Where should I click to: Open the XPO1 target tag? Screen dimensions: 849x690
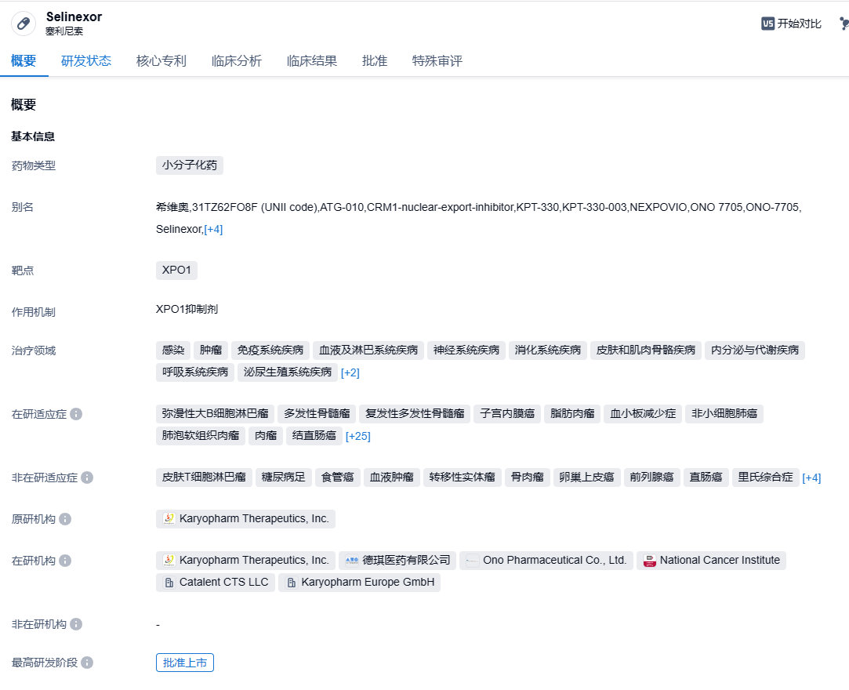pos(176,270)
